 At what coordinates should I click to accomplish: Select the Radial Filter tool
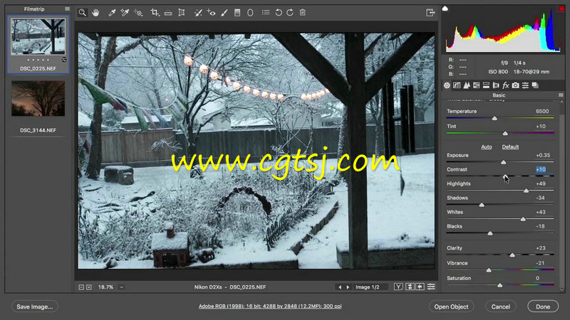tap(250, 13)
